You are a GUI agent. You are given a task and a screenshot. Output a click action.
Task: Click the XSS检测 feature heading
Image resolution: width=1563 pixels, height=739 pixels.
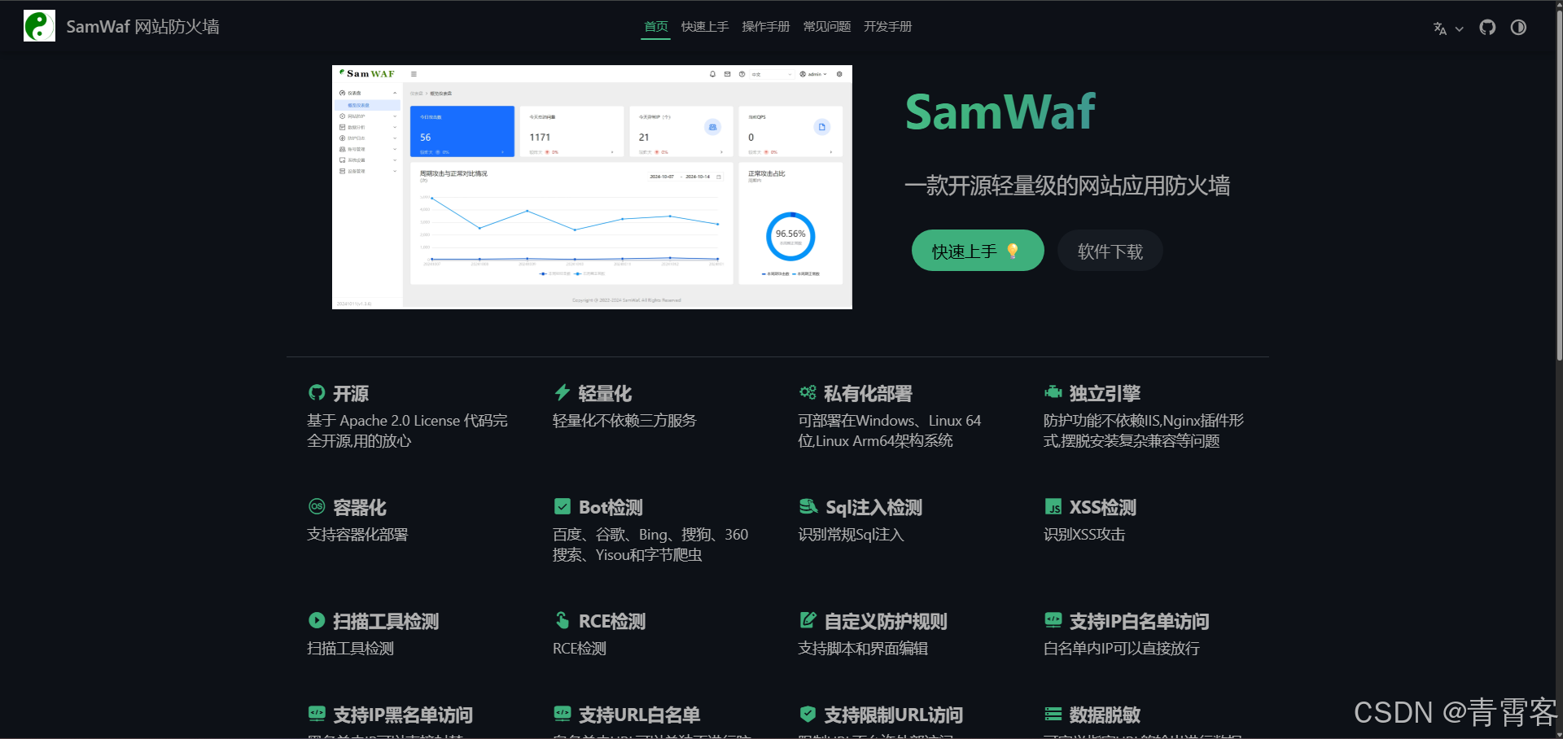(x=1102, y=508)
